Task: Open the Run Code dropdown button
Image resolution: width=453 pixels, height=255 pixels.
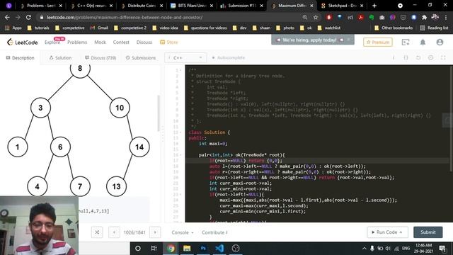Action: pyautogui.click(x=387, y=232)
